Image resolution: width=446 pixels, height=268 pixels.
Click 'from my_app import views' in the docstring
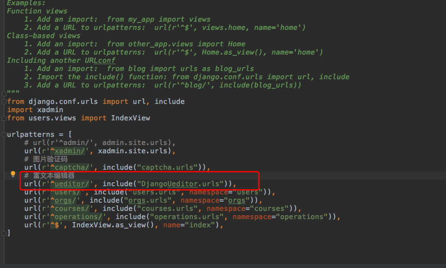tap(159, 19)
